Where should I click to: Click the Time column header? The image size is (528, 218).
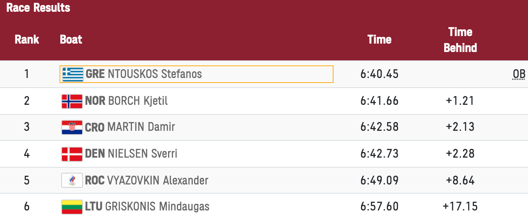[379, 39]
